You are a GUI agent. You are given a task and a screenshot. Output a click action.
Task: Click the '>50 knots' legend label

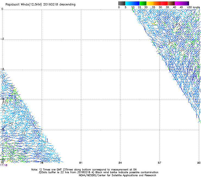tap(193, 7)
